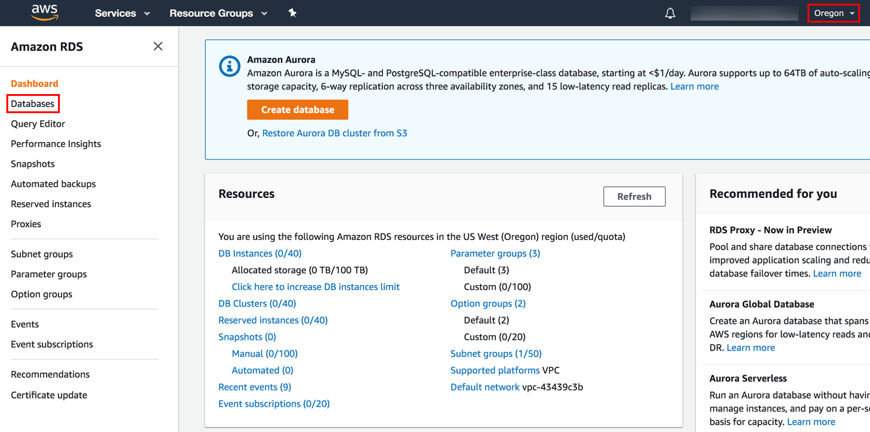Click Learn more under RDS Proxy
The width and height of the screenshot is (870, 432).
click(837, 274)
